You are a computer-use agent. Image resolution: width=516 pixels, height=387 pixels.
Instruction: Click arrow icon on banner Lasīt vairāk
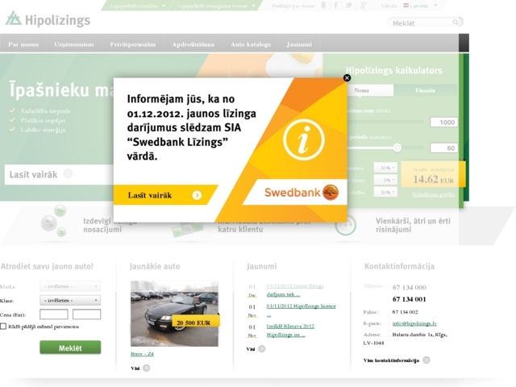68,173
